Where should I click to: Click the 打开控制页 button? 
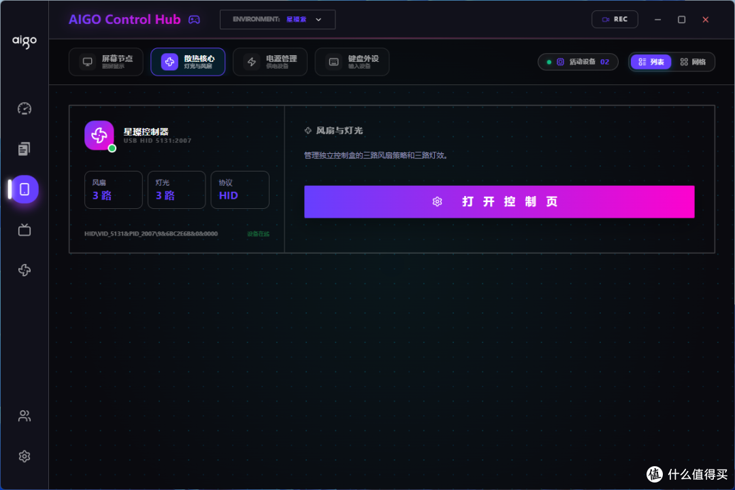click(x=500, y=201)
